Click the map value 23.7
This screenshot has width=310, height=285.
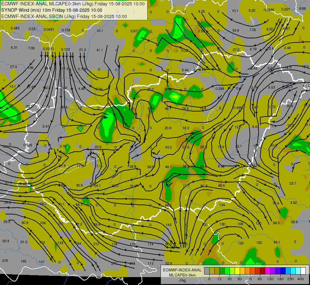click(293, 183)
